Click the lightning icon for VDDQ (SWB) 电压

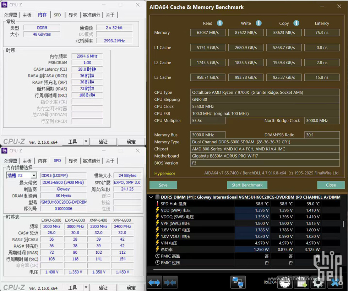click(158, 216)
